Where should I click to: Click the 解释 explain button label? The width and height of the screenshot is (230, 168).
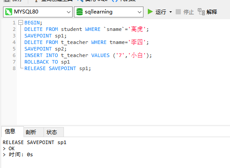[212, 12]
